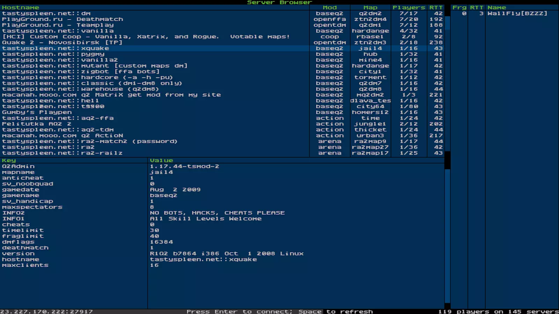Select the tastyspleen.net::aq2-tdm server
Image resolution: width=559 pixels, height=314 pixels.
coord(222,130)
